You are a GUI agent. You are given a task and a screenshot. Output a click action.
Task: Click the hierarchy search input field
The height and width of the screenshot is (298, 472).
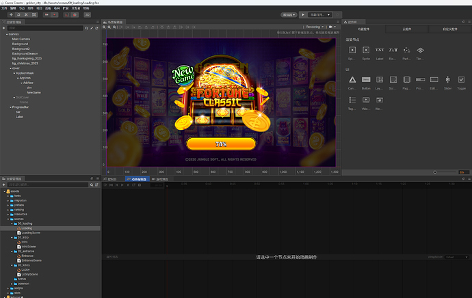click(x=45, y=28)
